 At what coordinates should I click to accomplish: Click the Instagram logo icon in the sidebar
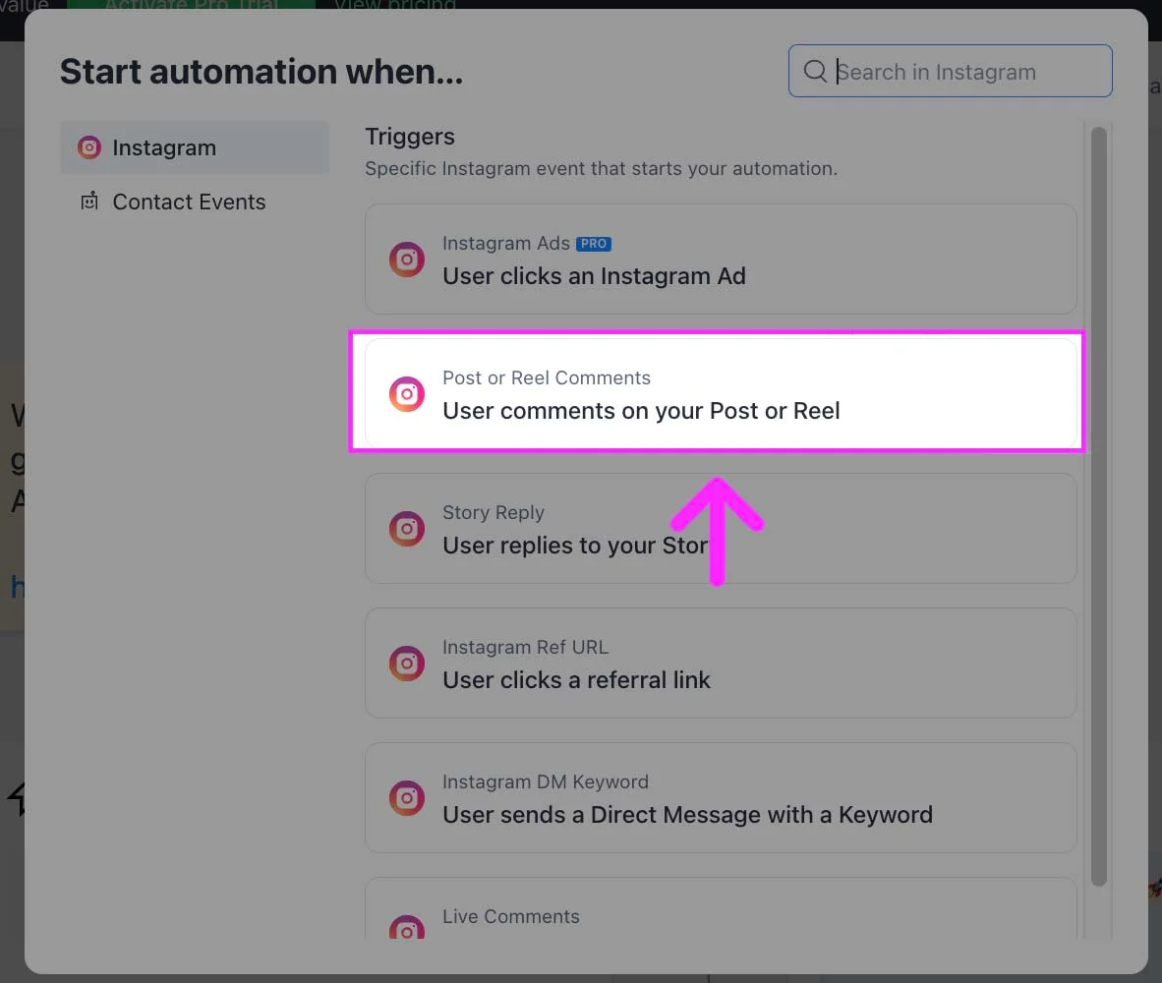88,147
